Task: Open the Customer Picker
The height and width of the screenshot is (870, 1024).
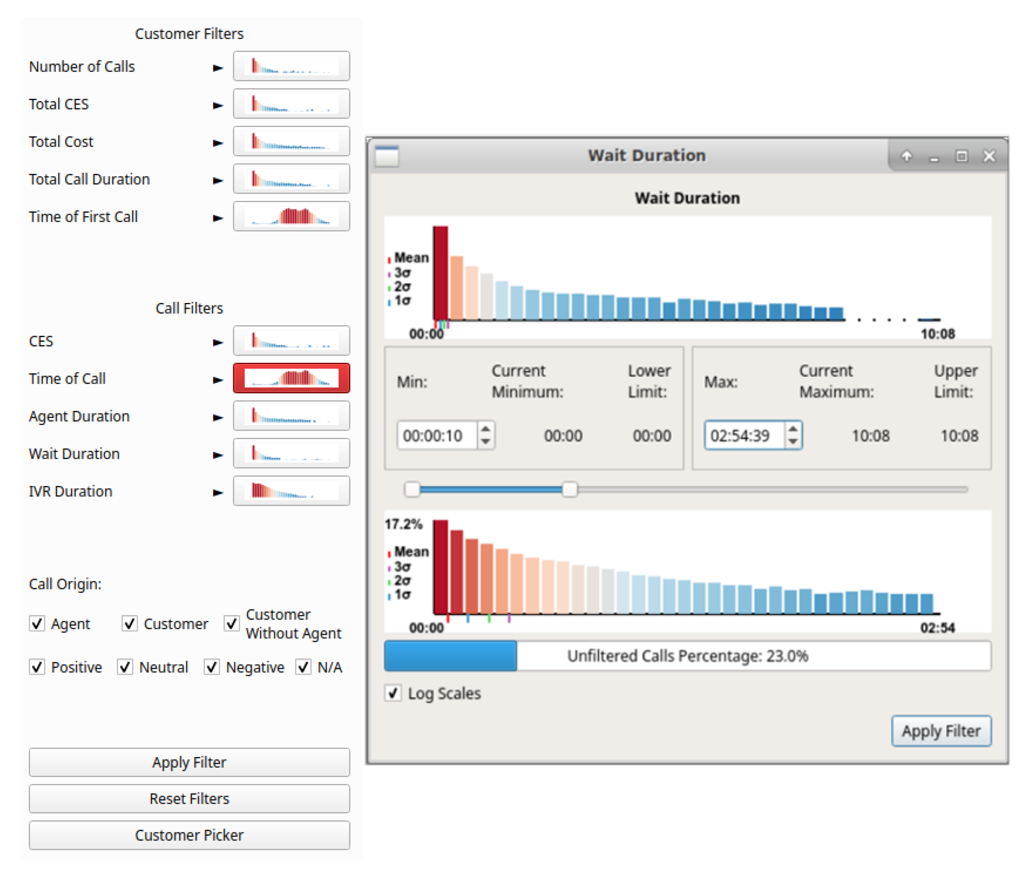Action: (189, 834)
